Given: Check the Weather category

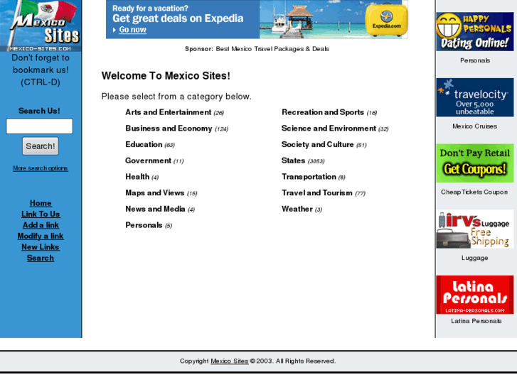Looking at the screenshot, I should [x=297, y=209].
